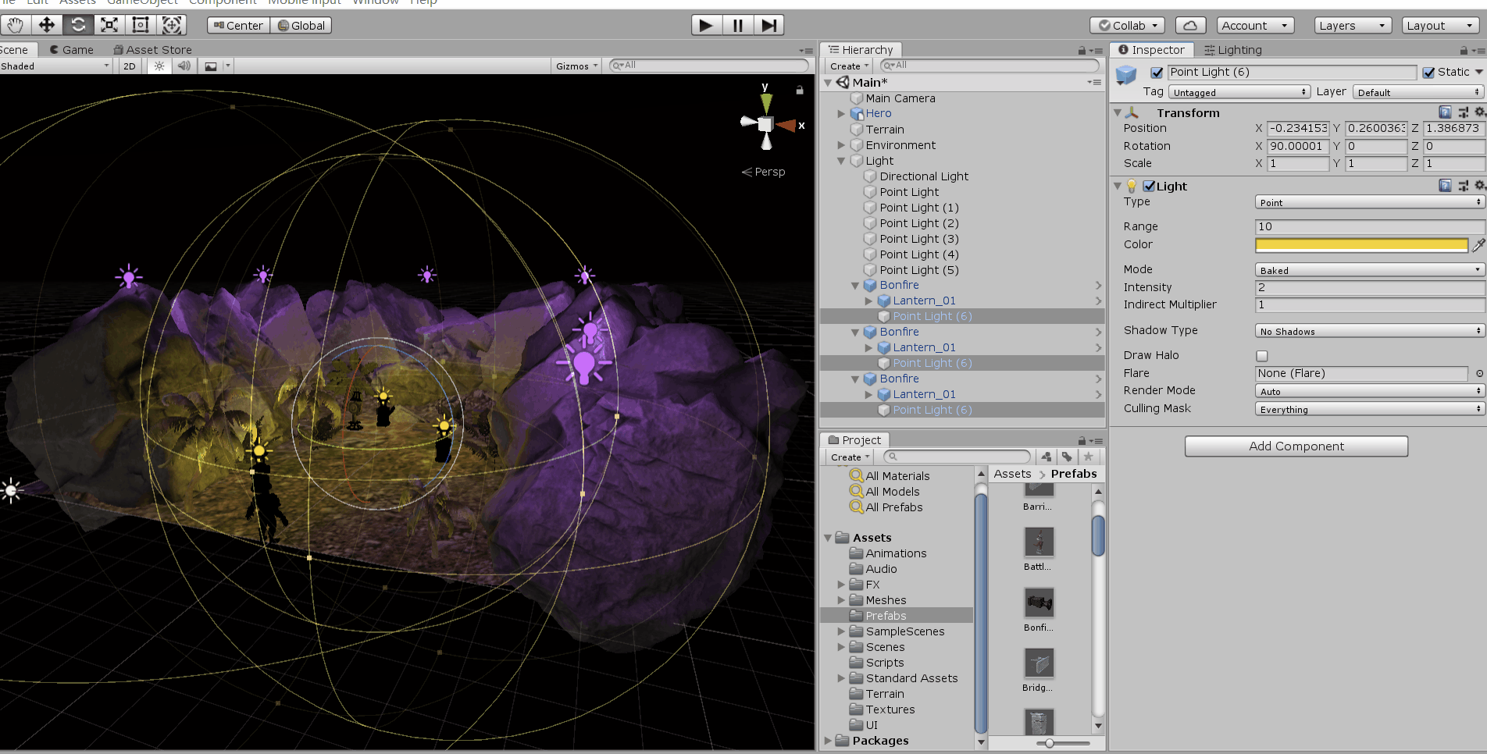
Task: Activate the Move tool
Action: [47, 25]
